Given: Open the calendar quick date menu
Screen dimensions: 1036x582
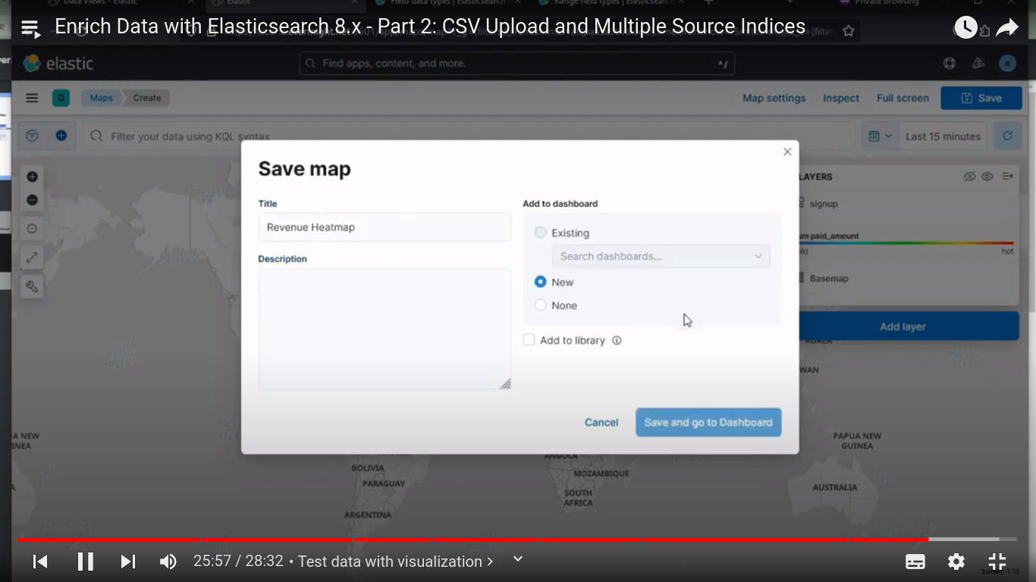Looking at the screenshot, I should pyautogui.click(x=880, y=136).
